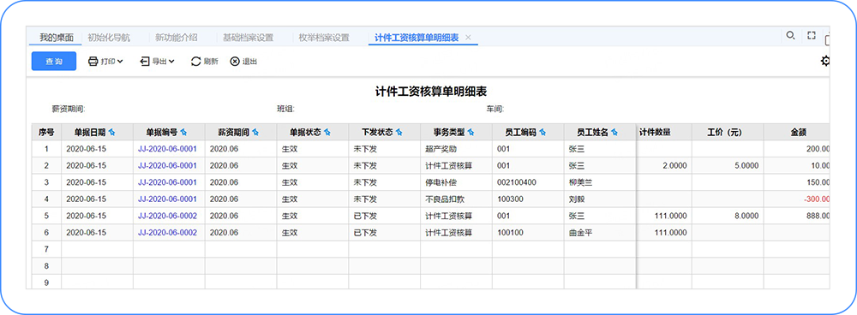Screen dimensions: 857x315
Task: Click row number 7 cell
Action: coord(46,249)
